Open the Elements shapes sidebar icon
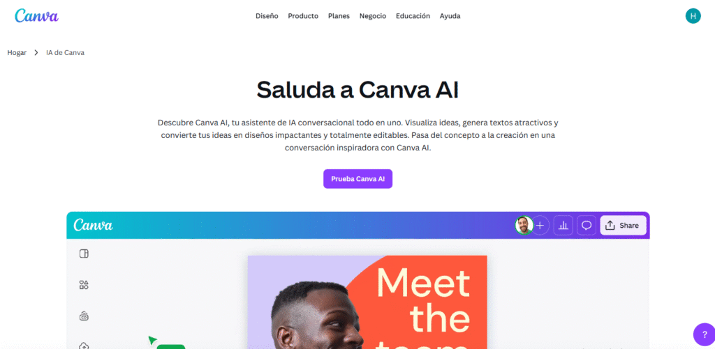This screenshot has width=715, height=349. coord(84,285)
